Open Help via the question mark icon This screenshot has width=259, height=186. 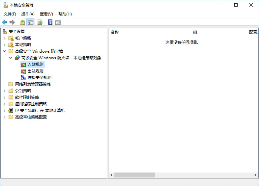click(x=50, y=22)
